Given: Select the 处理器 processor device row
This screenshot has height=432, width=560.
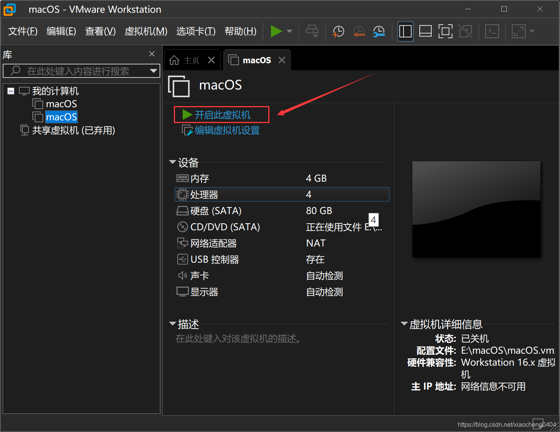Looking at the screenshot, I should pyautogui.click(x=282, y=195).
